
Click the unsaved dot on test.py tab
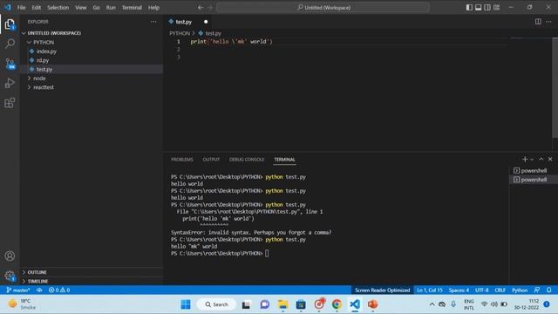point(206,22)
